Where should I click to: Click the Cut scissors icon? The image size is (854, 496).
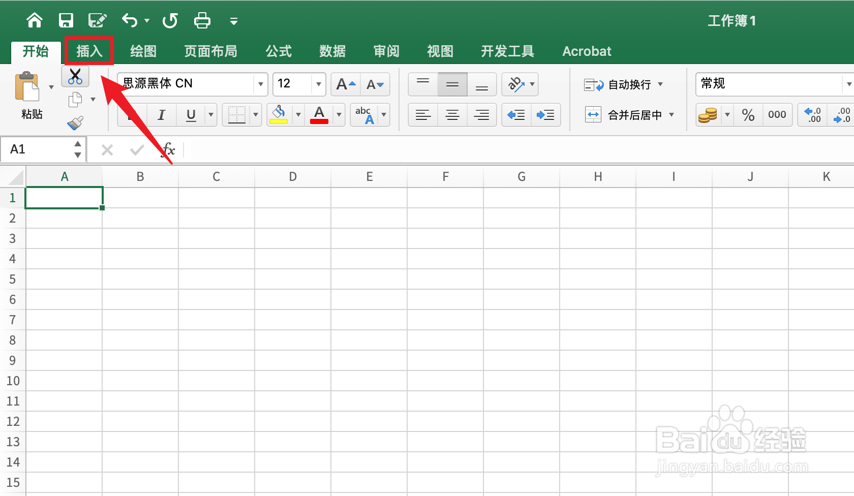pyautogui.click(x=75, y=76)
